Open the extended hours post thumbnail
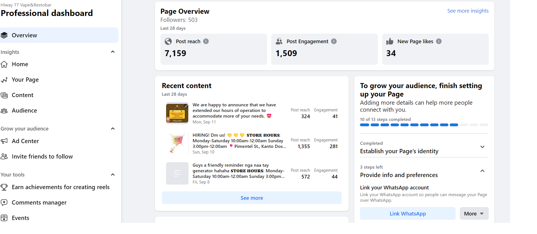The width and height of the screenshot is (537, 234). [177, 113]
